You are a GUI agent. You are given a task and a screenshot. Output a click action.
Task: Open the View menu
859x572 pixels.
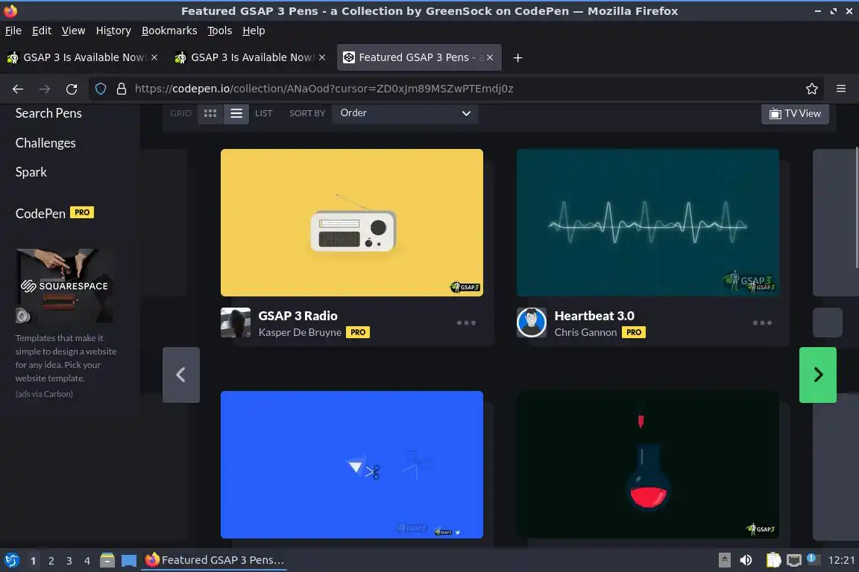73,31
